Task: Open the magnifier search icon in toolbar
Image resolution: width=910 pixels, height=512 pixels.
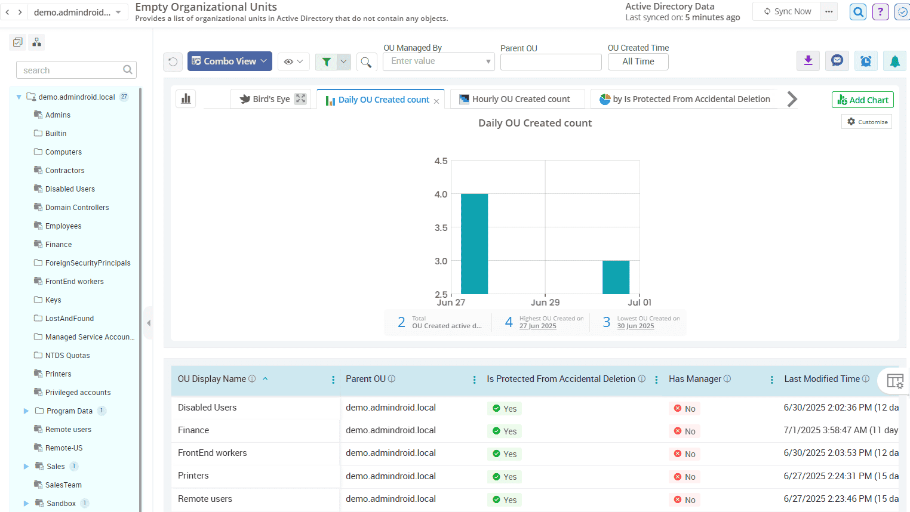Action: [x=366, y=61]
